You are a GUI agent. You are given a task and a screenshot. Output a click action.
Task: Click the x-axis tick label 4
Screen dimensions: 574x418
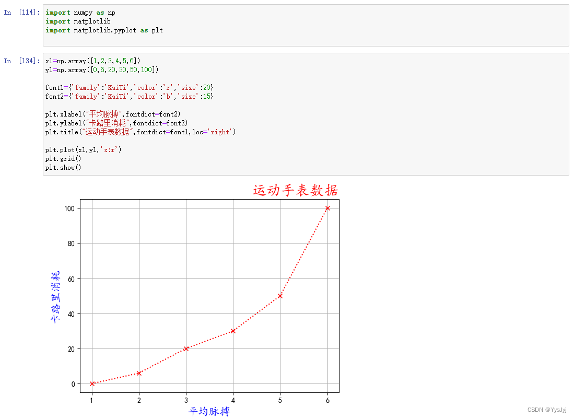233,400
